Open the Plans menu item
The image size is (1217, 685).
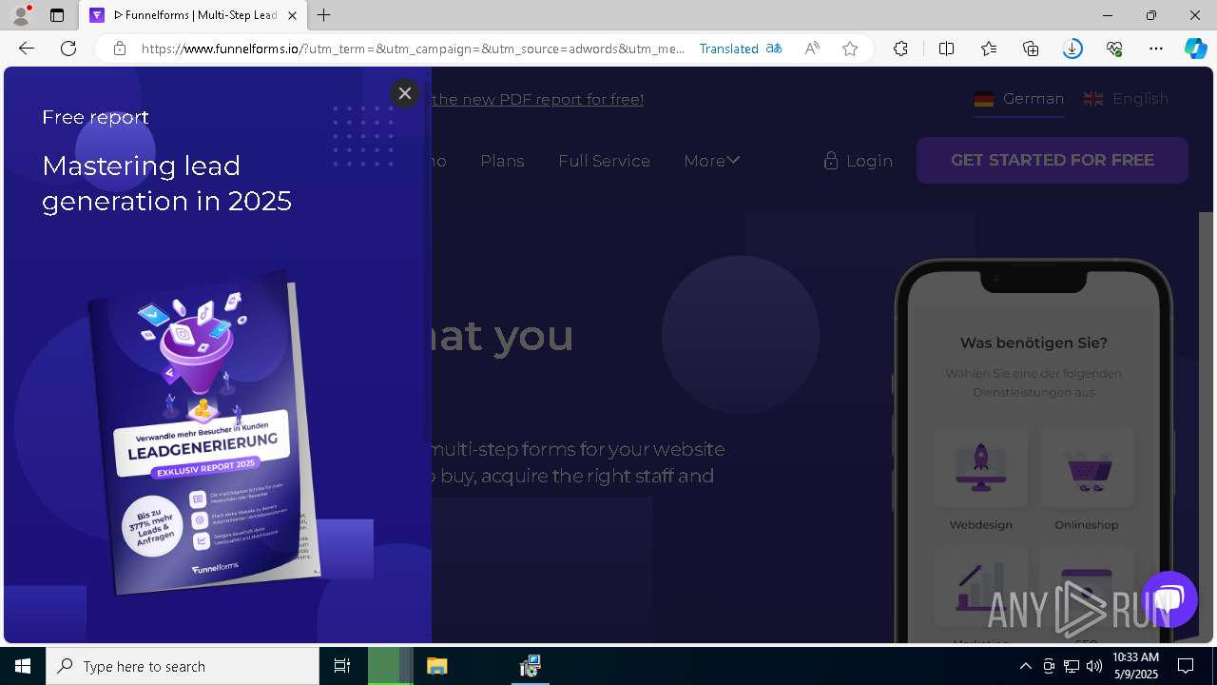[502, 161]
